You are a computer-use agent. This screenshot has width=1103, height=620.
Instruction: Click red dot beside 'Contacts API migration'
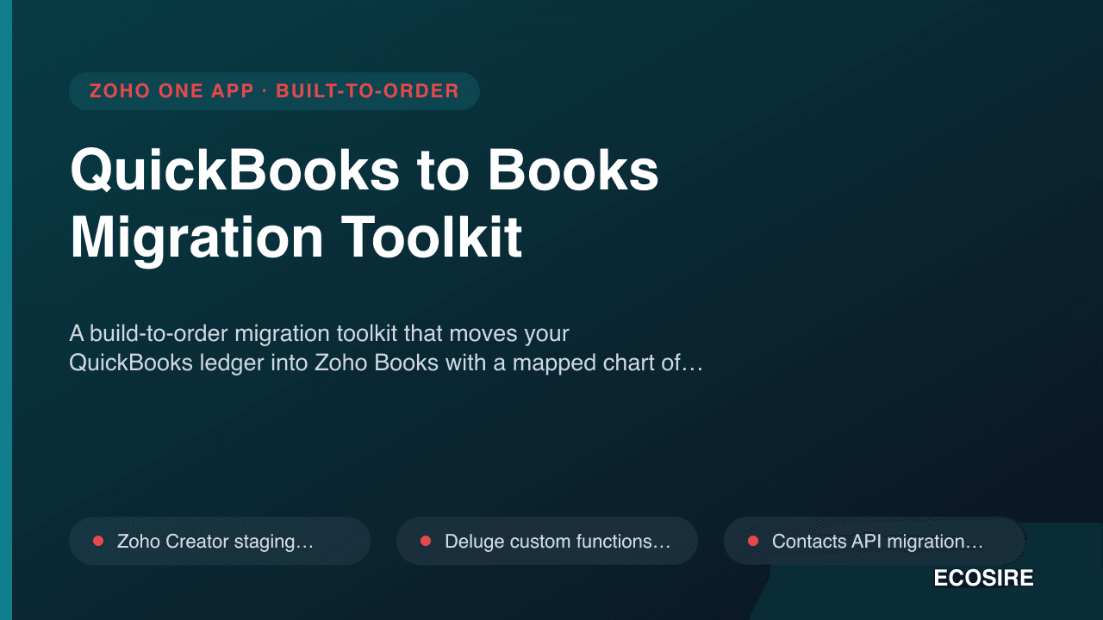tap(753, 541)
